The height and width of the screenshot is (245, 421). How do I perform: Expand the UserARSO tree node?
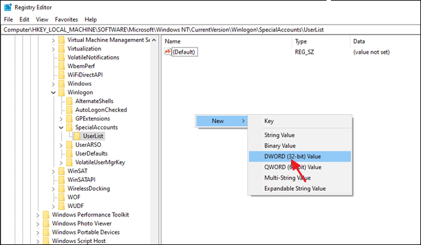(x=61, y=145)
